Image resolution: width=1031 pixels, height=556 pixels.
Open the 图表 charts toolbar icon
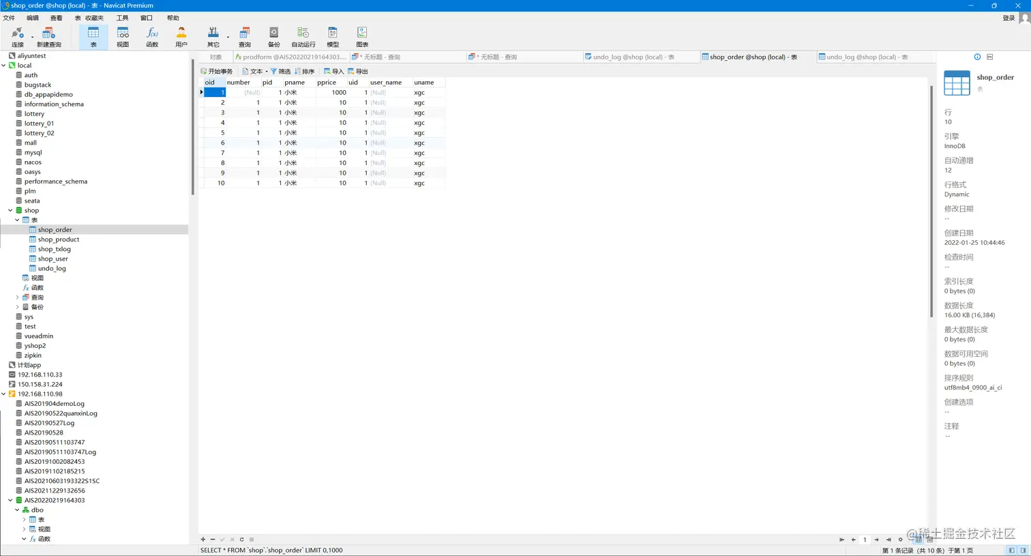pyautogui.click(x=362, y=37)
